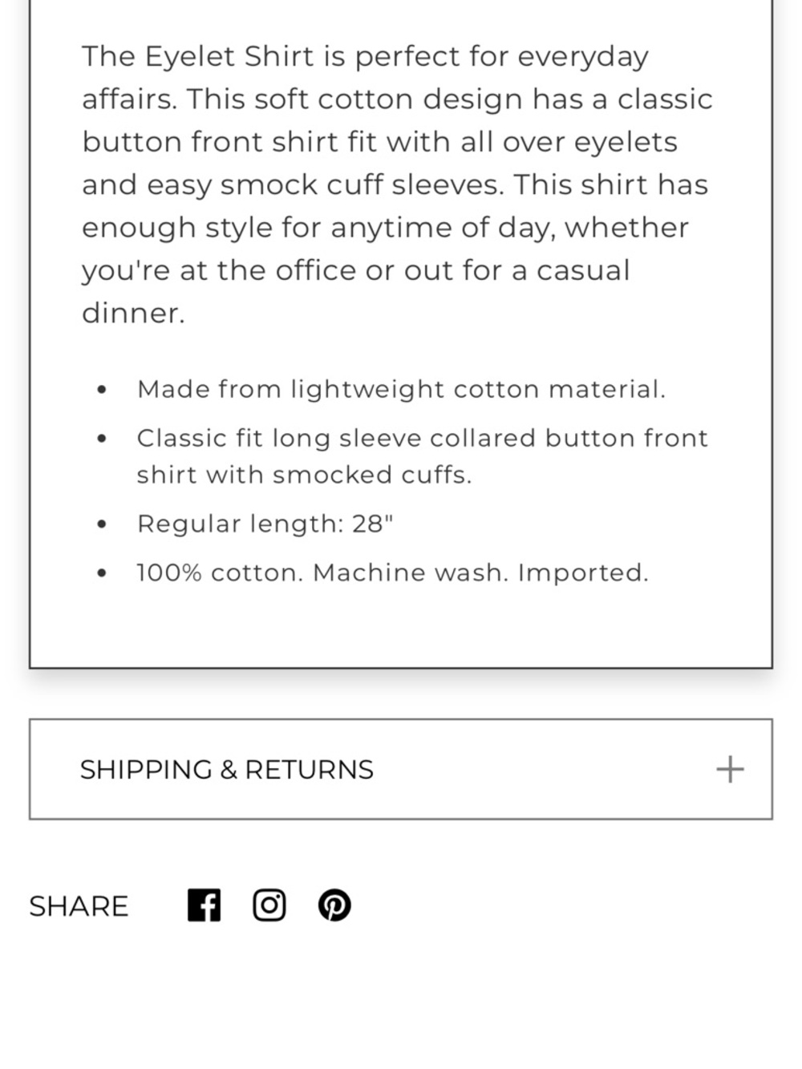Click the bullet dot beside 'Classic fit long sleeve'
The width and height of the screenshot is (802, 1069).
(101, 439)
